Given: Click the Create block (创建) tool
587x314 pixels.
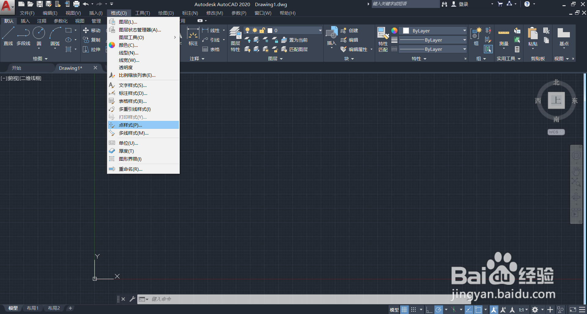Looking at the screenshot, I should [349, 31].
